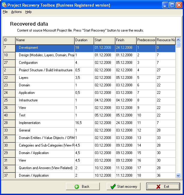Go back using the Back button
This screenshot has width=184, height=195.
(x=83, y=187)
